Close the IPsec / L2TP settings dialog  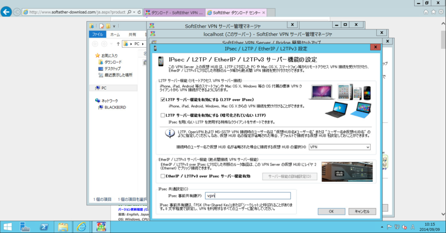(375, 47)
